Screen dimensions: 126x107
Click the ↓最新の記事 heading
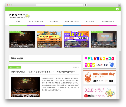[17, 58]
